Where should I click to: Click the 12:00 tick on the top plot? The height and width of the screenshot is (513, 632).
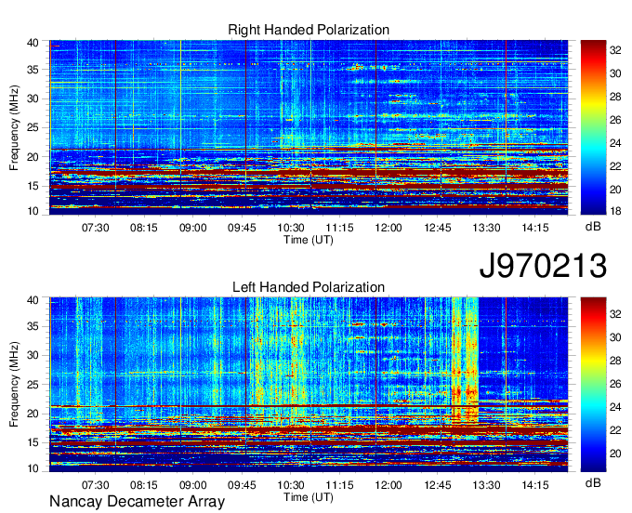click(388, 228)
